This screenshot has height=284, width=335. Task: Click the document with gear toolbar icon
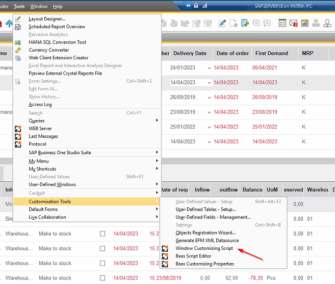point(234,23)
